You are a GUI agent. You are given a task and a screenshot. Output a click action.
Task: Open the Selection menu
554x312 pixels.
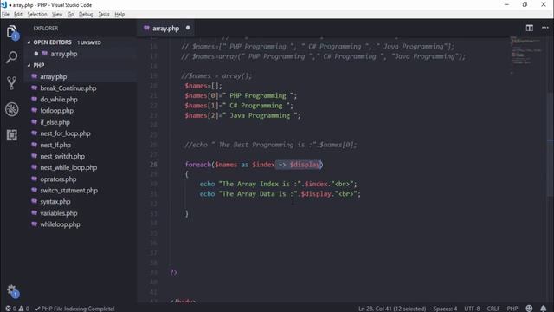[37, 14]
